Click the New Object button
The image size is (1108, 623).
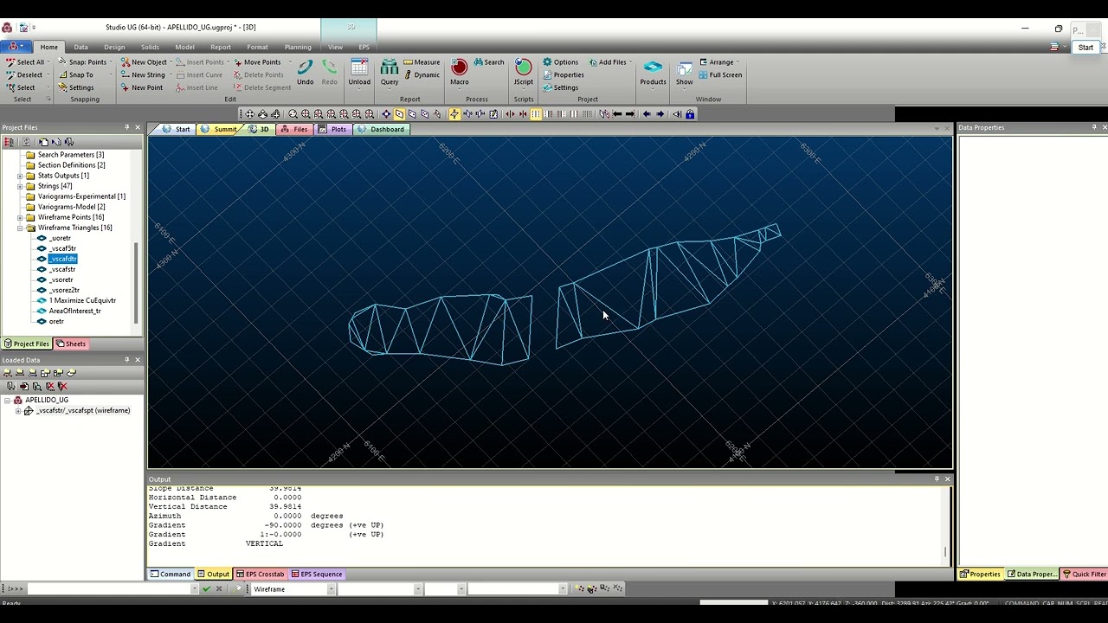pyautogui.click(x=144, y=62)
